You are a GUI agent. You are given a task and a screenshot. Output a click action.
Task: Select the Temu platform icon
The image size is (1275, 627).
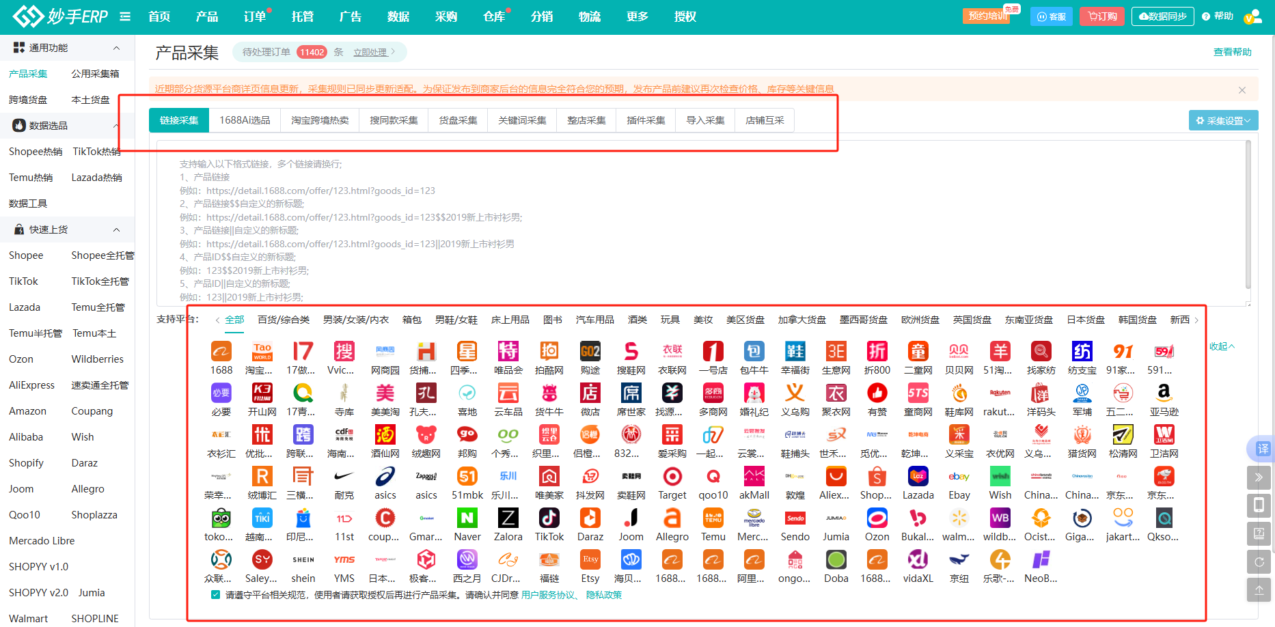(x=713, y=518)
